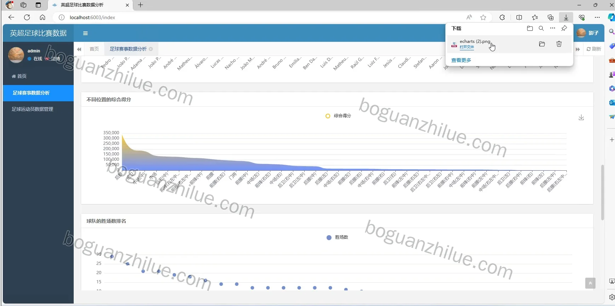
Task: Go to browser home page icon
Action: (x=43, y=17)
